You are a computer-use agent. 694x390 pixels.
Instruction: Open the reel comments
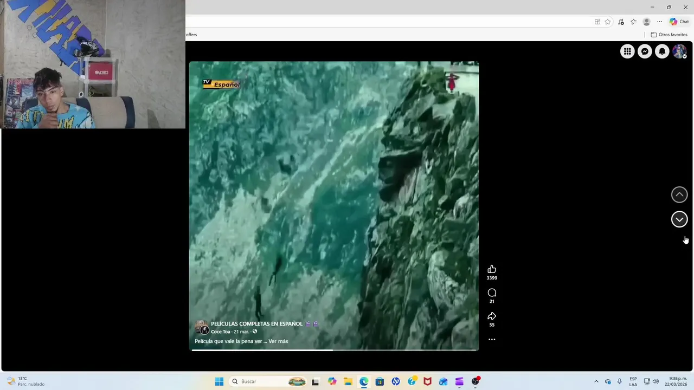[492, 293]
